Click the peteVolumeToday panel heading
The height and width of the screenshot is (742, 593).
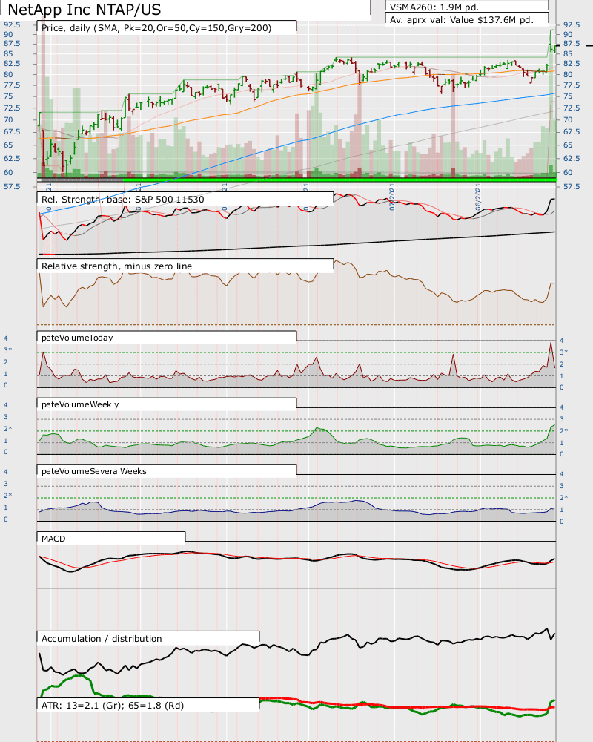(x=77, y=338)
